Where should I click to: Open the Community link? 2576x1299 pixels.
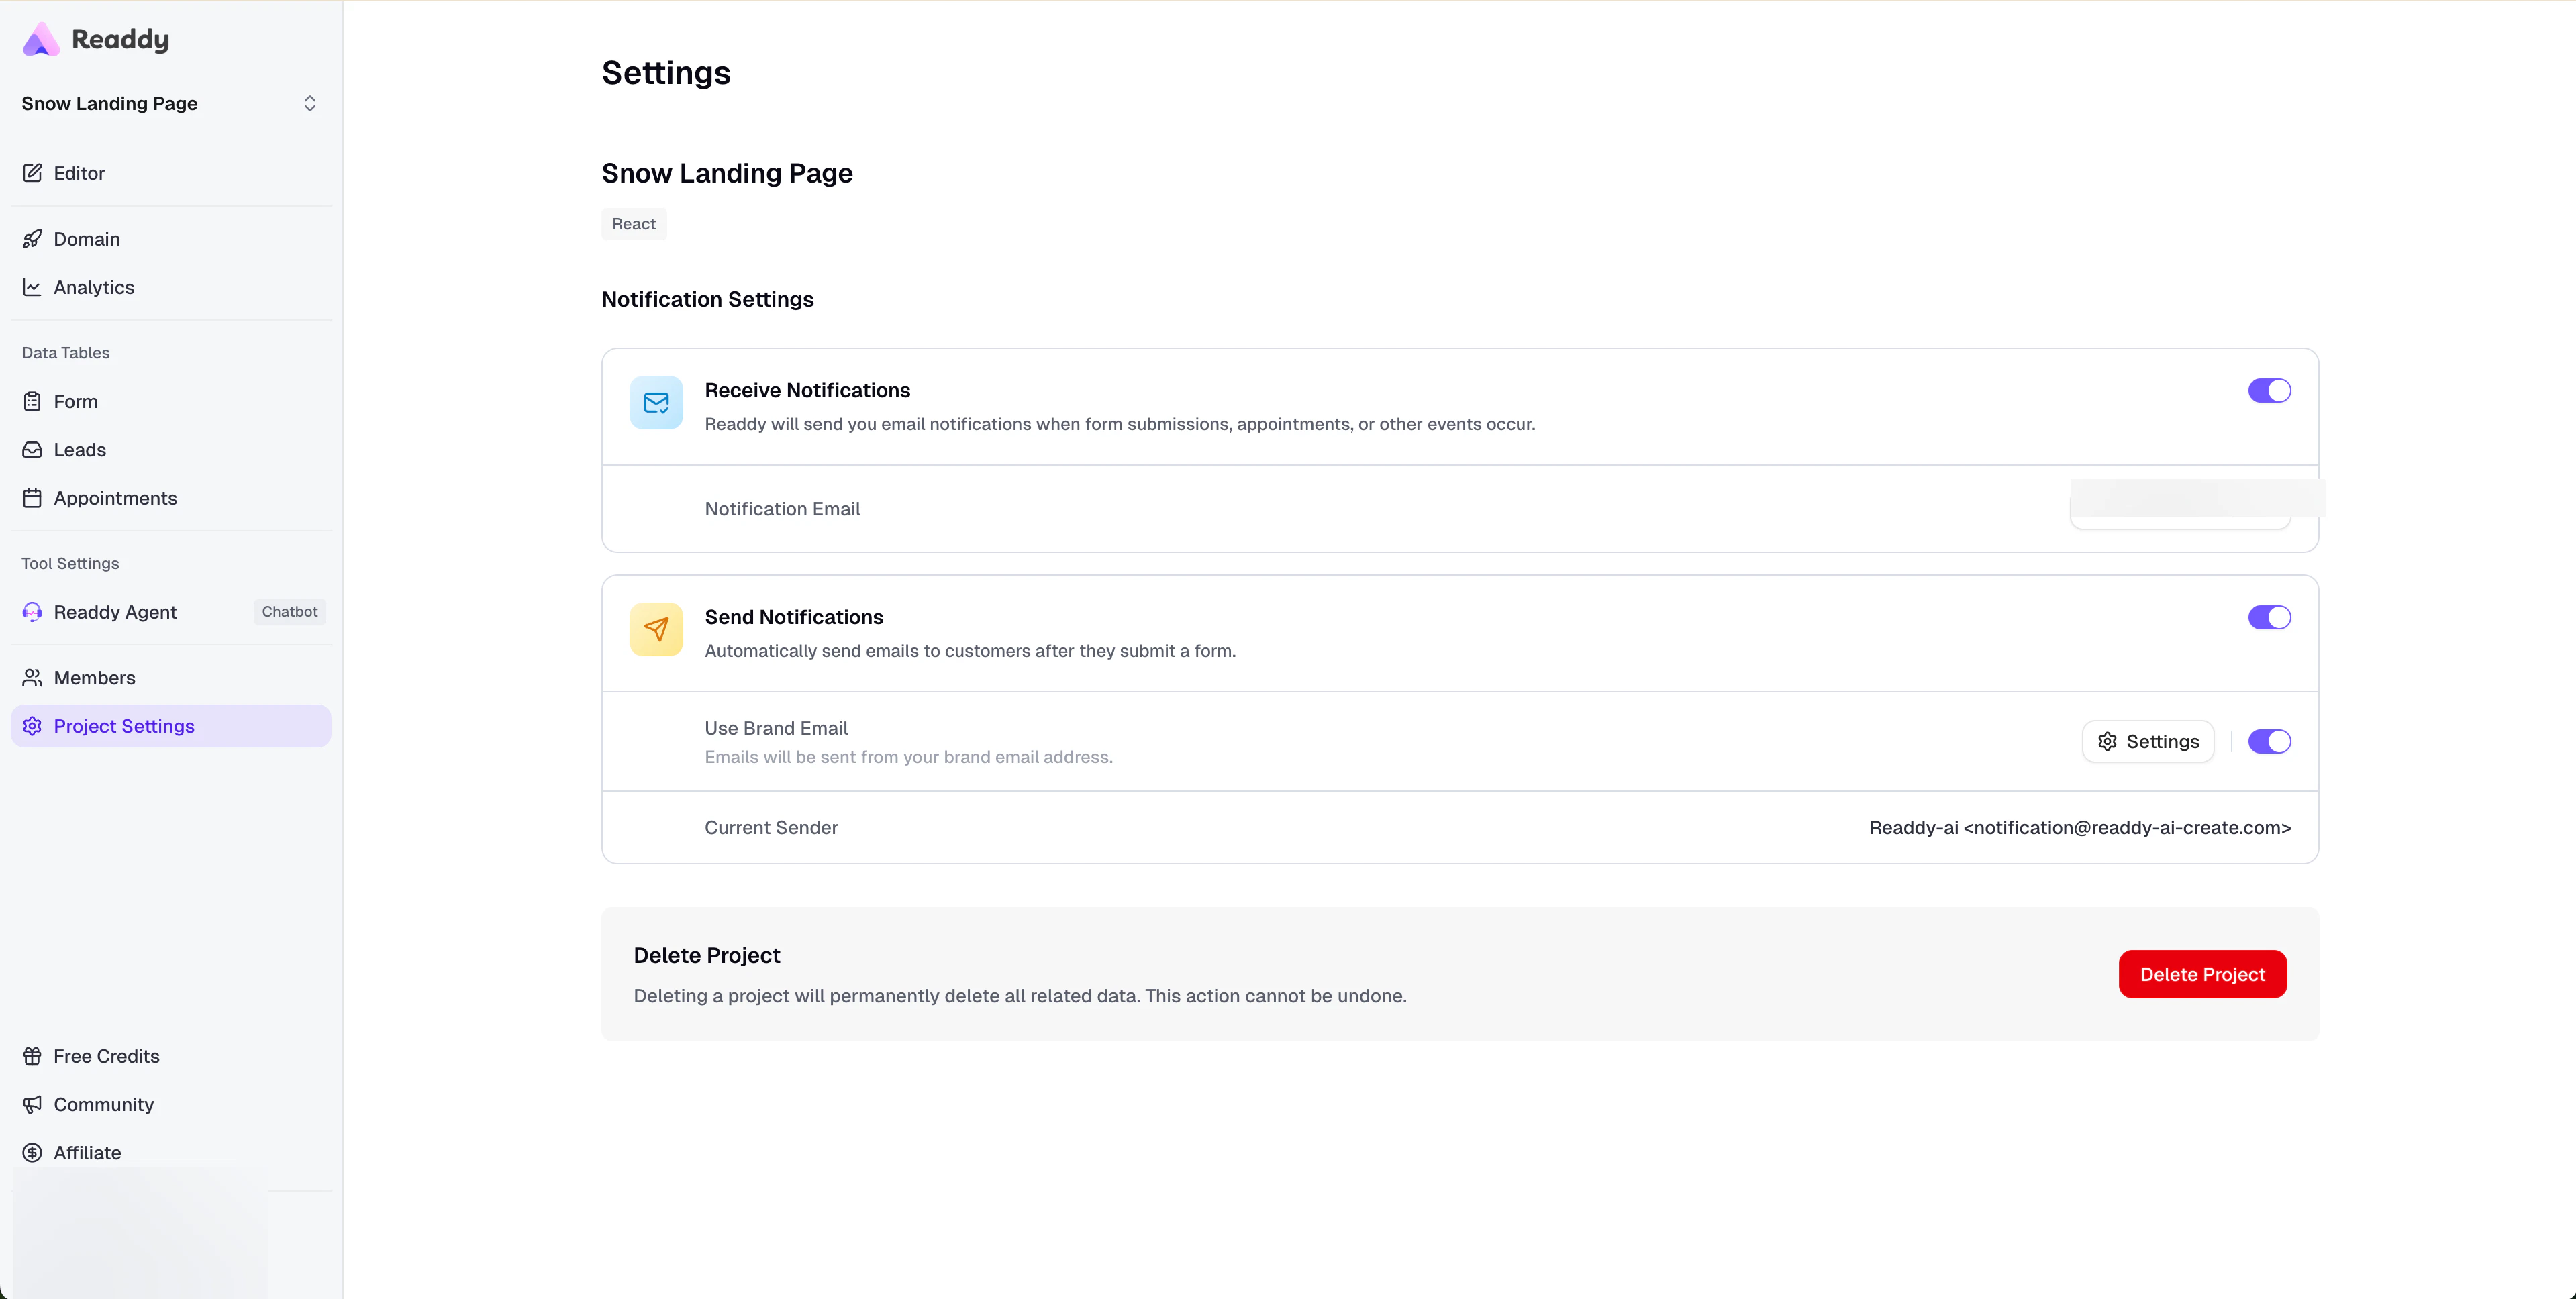click(x=103, y=1104)
